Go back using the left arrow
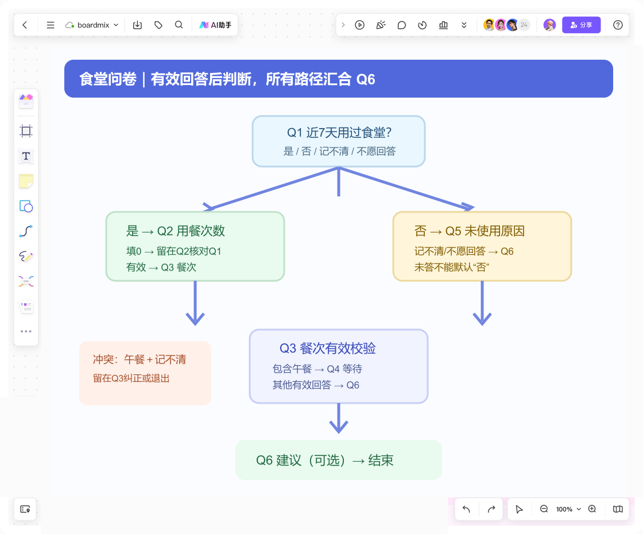The width and height of the screenshot is (643, 534). pyautogui.click(x=25, y=25)
